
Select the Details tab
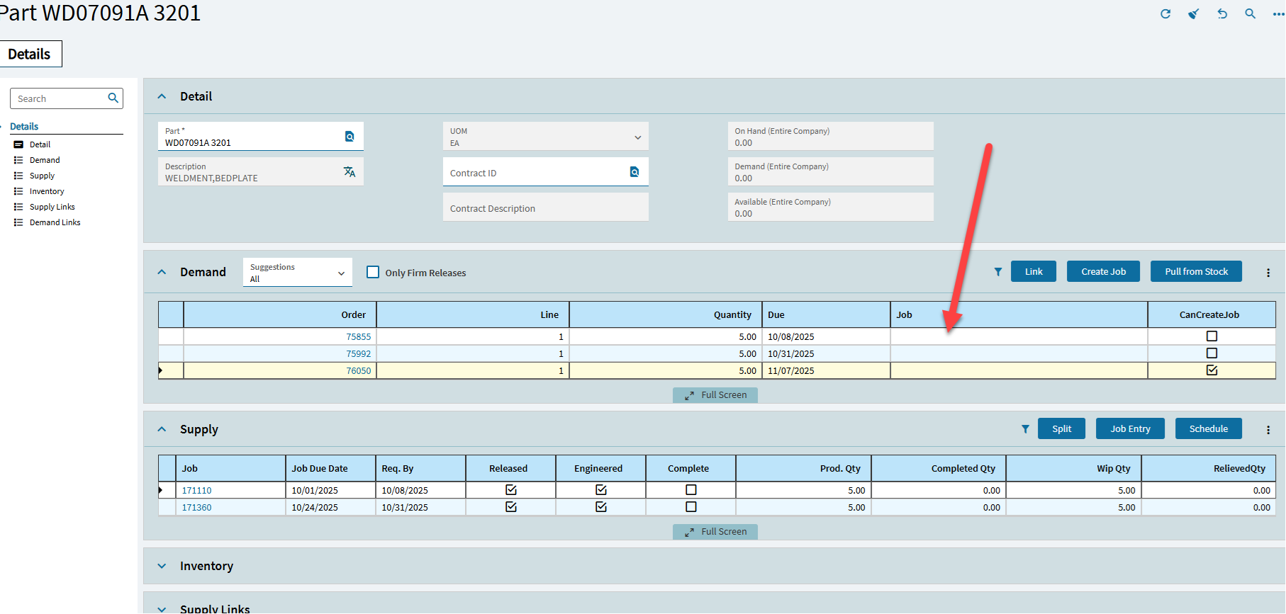point(30,55)
